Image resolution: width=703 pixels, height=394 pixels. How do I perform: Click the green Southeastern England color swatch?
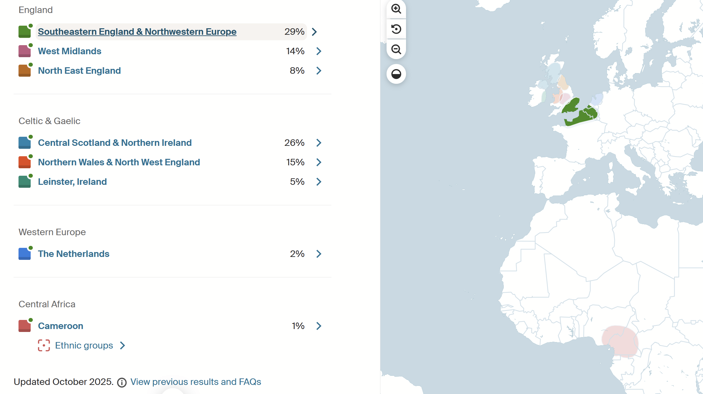point(25,32)
